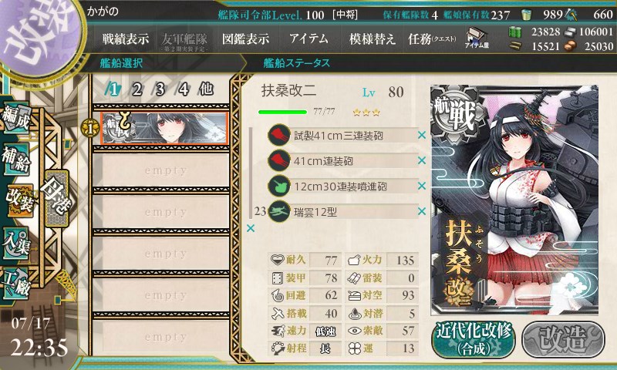The width and height of the screenshot is (617, 370).
Task: Click the 瑞雲12型 seaplane equipment icon
Action: point(279,211)
